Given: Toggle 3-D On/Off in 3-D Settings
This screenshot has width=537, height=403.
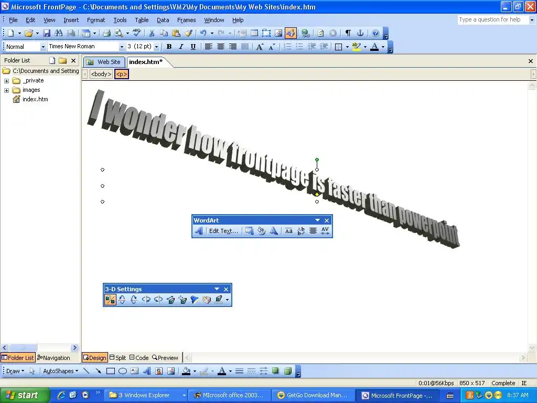Looking at the screenshot, I should pos(110,300).
